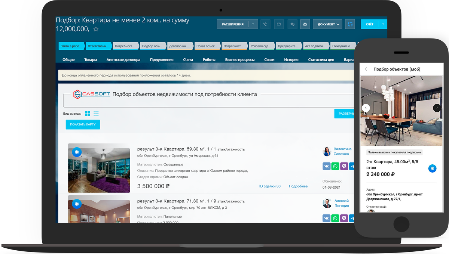Click title результат 3-к Квартира, 71.30 м²
The image size is (449, 254).
click(191, 201)
